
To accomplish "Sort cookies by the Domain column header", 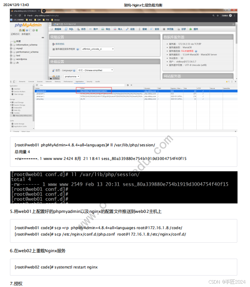I will (x=150, y=88).
